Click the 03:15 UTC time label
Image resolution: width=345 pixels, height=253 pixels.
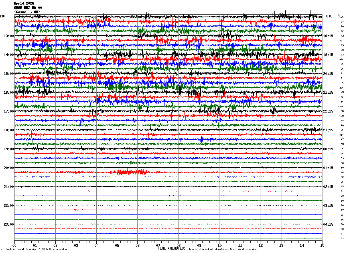point(328,206)
